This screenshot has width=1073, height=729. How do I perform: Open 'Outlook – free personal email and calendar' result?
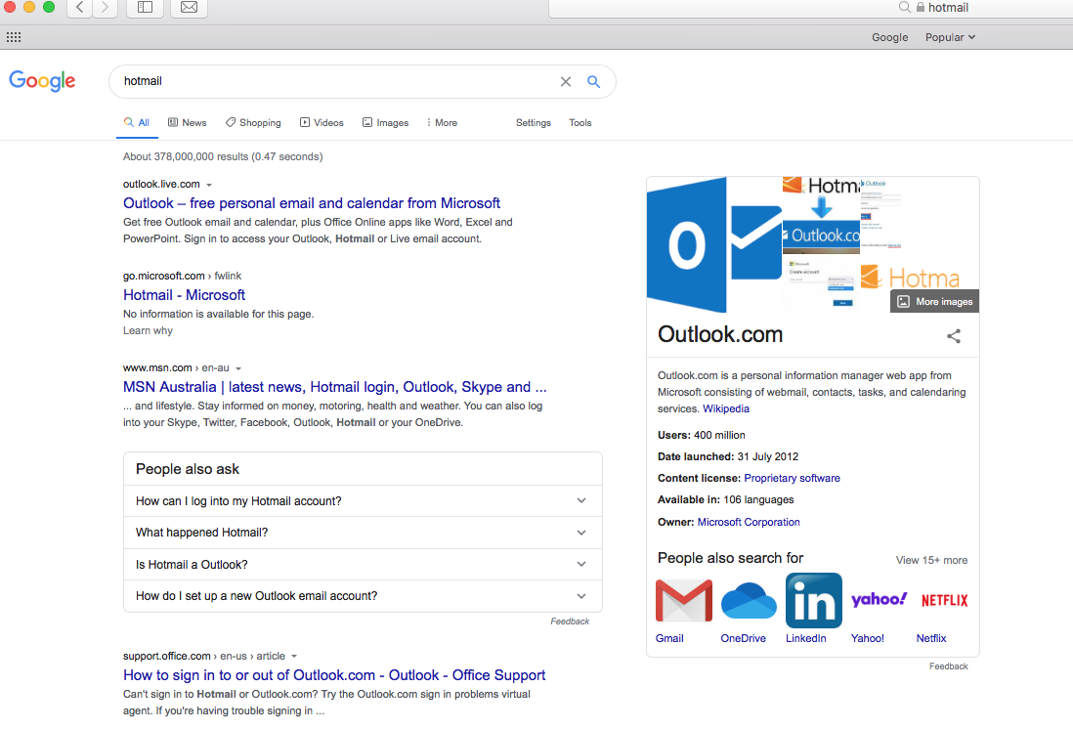pyautogui.click(x=312, y=203)
